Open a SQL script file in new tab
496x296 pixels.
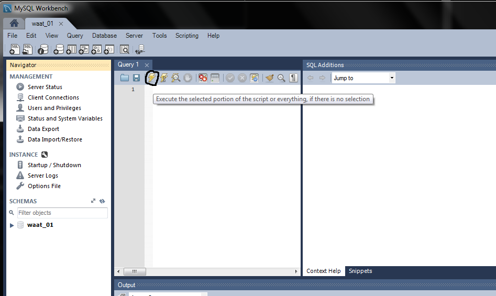[28, 49]
